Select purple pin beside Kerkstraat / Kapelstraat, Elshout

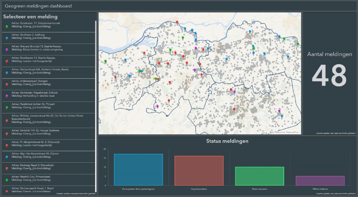click(7, 96)
